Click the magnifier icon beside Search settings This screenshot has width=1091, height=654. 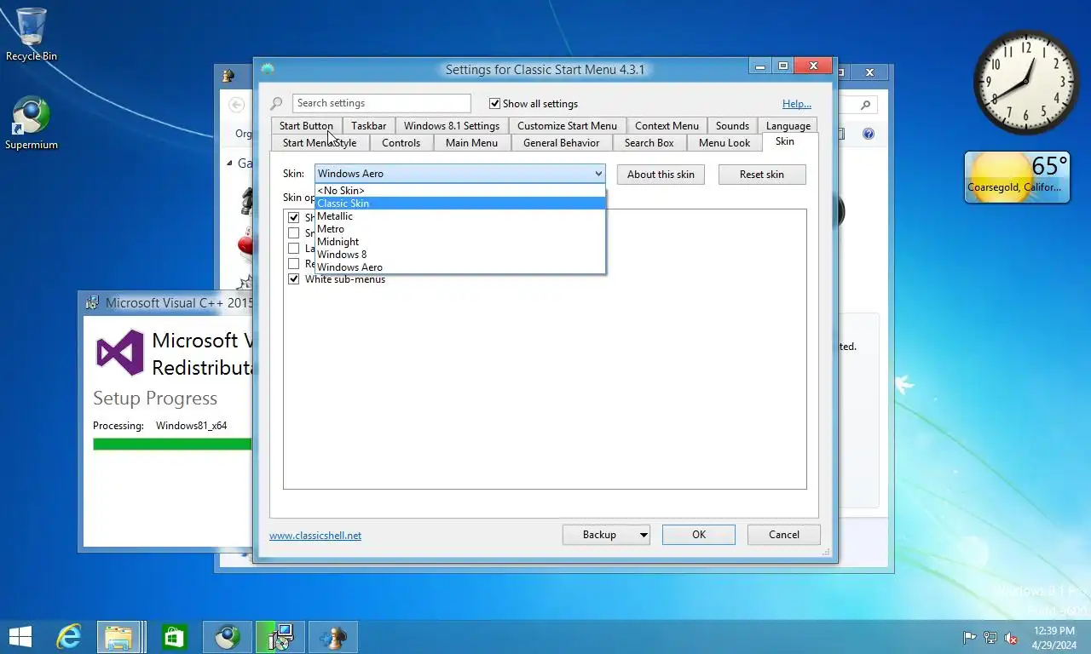tap(276, 104)
